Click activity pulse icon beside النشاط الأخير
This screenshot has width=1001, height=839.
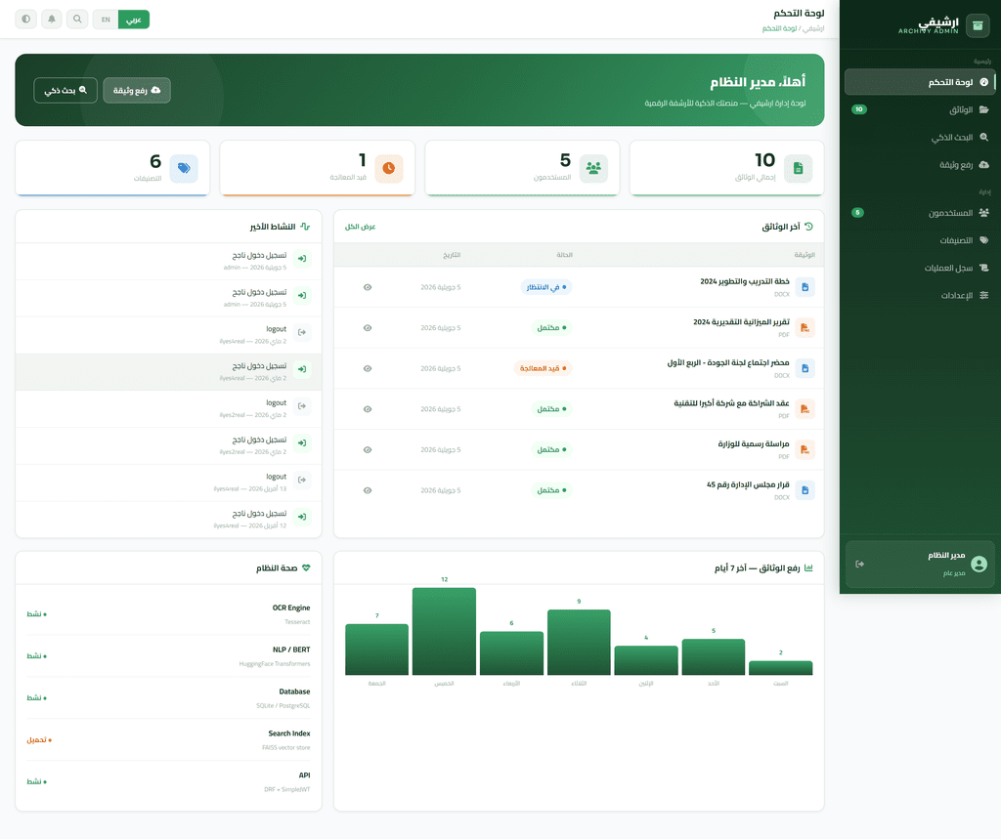click(305, 227)
